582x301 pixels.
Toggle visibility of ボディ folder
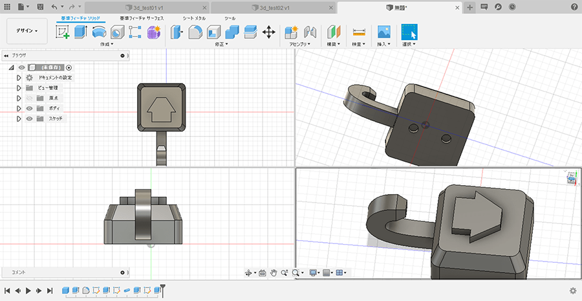(30, 108)
